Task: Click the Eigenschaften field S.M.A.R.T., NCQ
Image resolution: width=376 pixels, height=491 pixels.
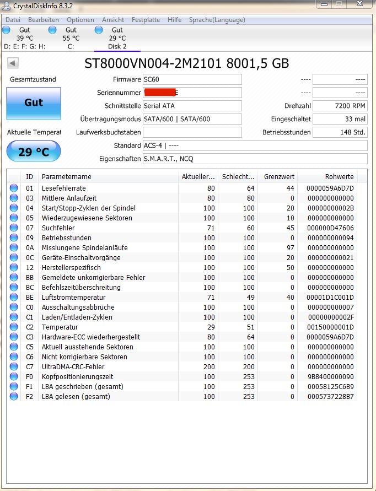Action: (x=255, y=159)
